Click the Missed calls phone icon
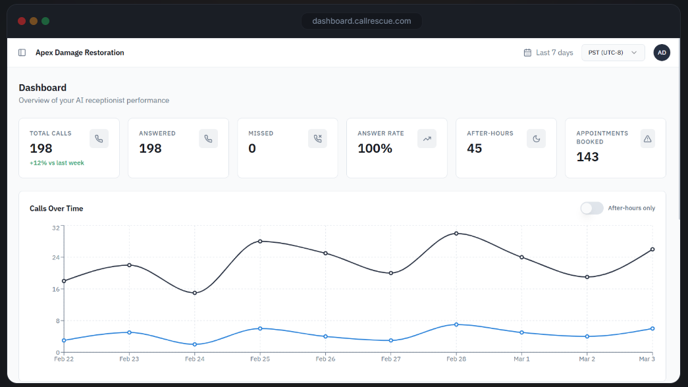Viewport: 688px width, 387px height. click(x=317, y=139)
